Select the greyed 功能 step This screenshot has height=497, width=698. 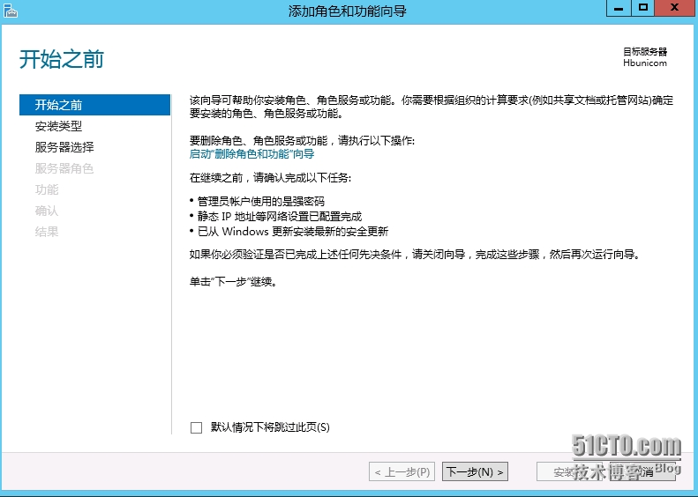click(x=47, y=189)
